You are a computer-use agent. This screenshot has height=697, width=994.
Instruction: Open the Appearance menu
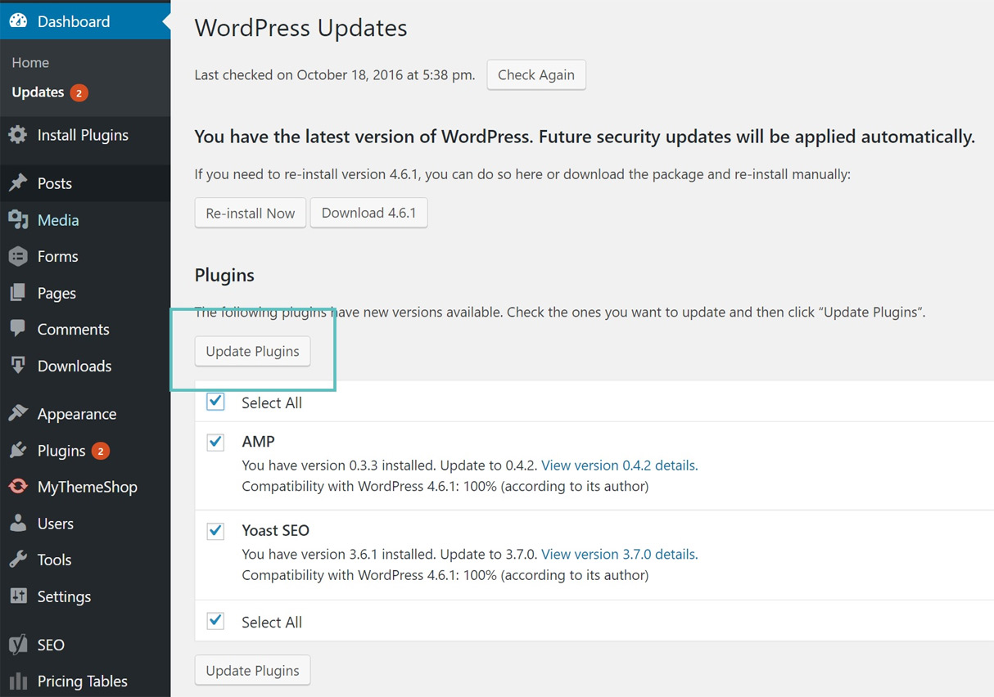[85, 414]
